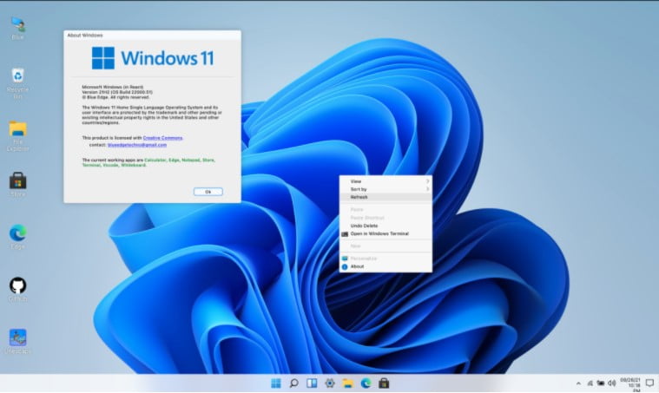
Task: Click the Windows Start button in taskbar
Action: click(275, 383)
